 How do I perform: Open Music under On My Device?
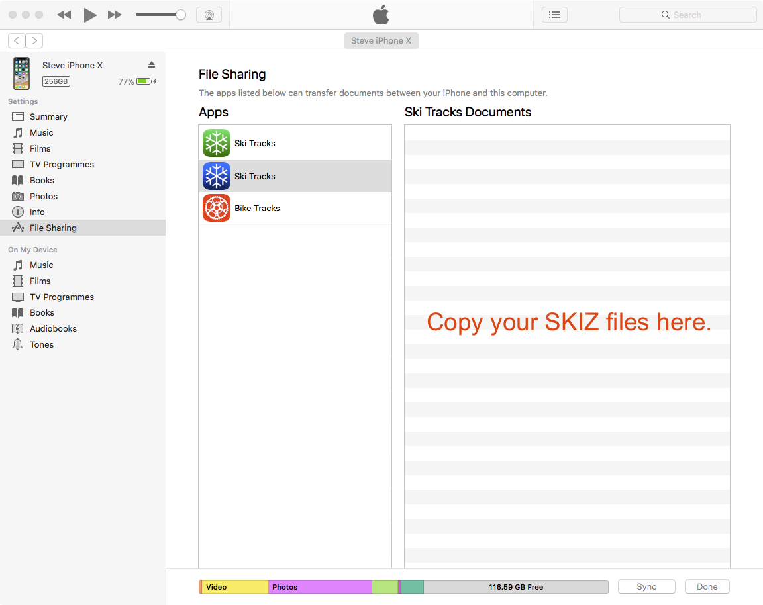coord(83,265)
